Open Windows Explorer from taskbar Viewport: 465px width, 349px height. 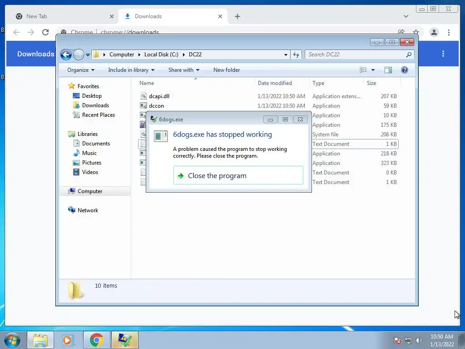[40, 340]
